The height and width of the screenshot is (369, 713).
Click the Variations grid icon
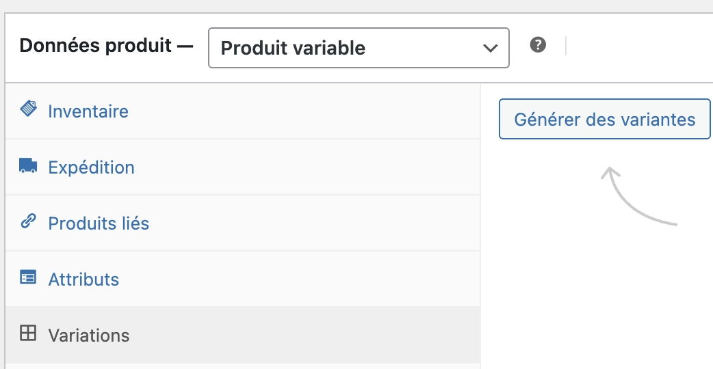click(x=28, y=333)
